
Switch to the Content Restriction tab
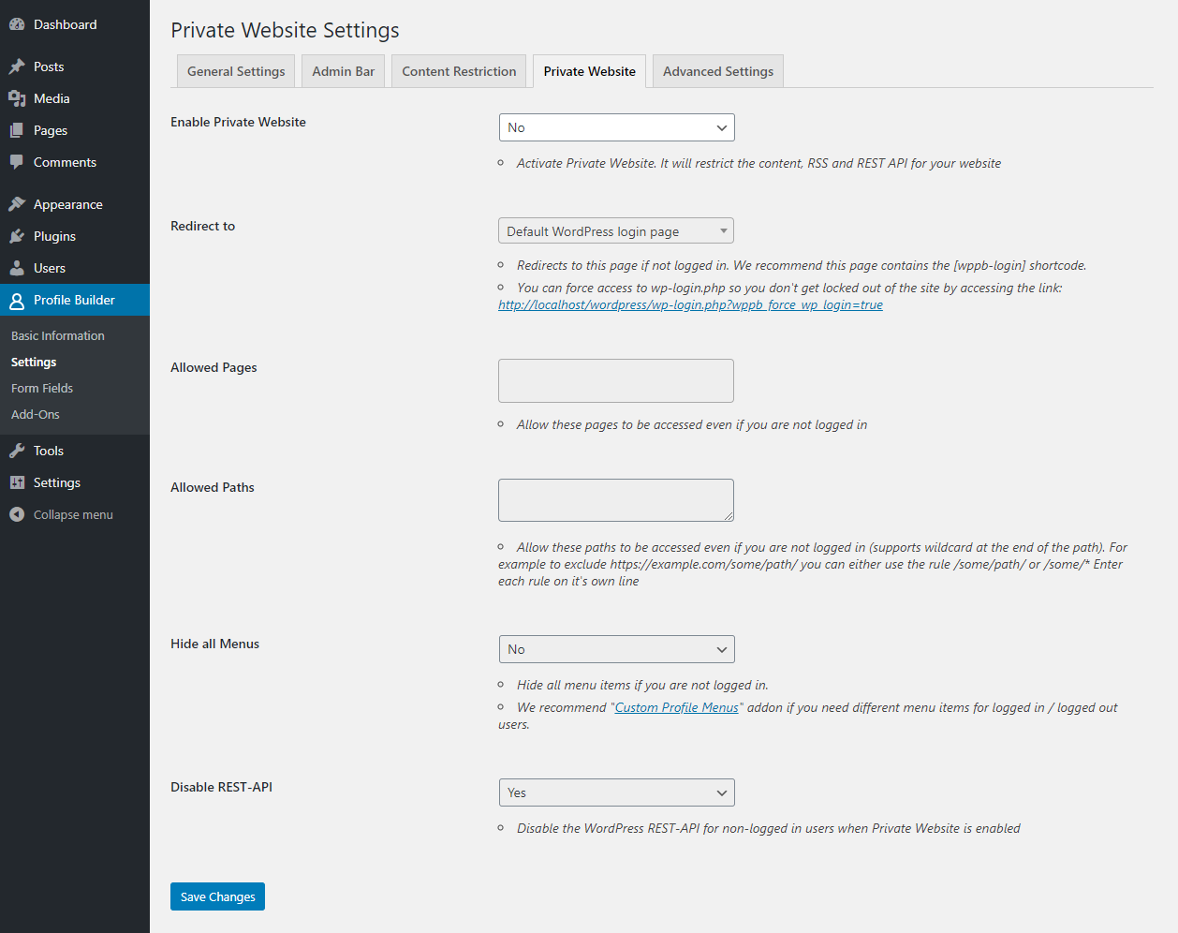click(x=459, y=71)
